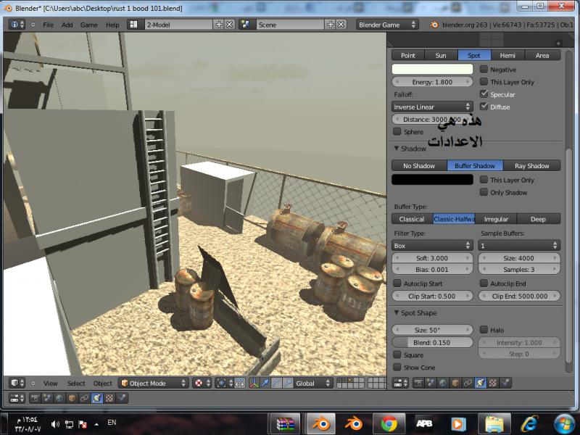Open the Info editor type selector icon
This screenshot has height=435, width=580.
(17, 25)
